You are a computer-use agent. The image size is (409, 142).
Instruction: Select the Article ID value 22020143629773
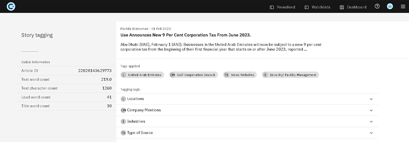pyautogui.click(x=95, y=70)
